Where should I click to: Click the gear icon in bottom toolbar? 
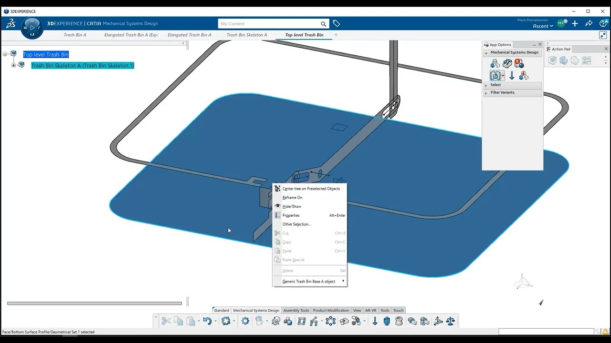pos(245,321)
